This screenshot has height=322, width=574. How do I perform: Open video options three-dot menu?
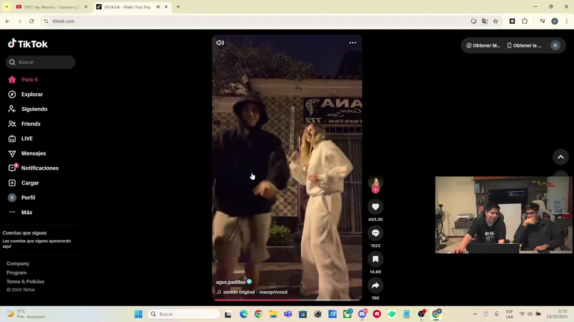[x=352, y=43]
